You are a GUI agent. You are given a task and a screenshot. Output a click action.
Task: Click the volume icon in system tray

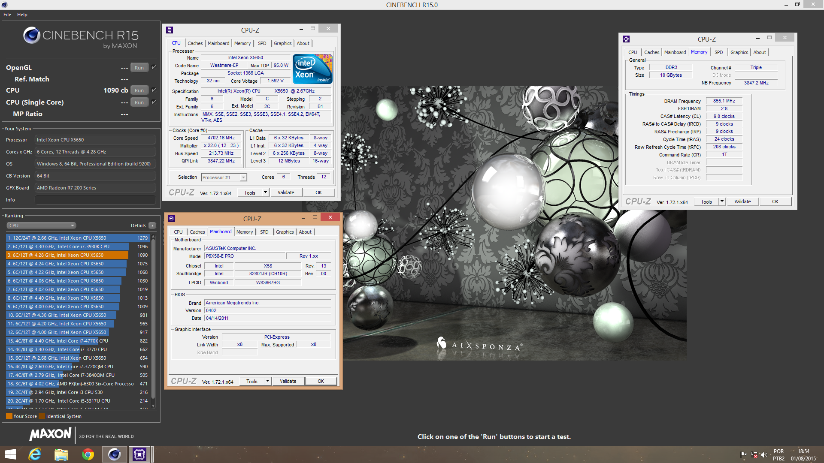[764, 455]
